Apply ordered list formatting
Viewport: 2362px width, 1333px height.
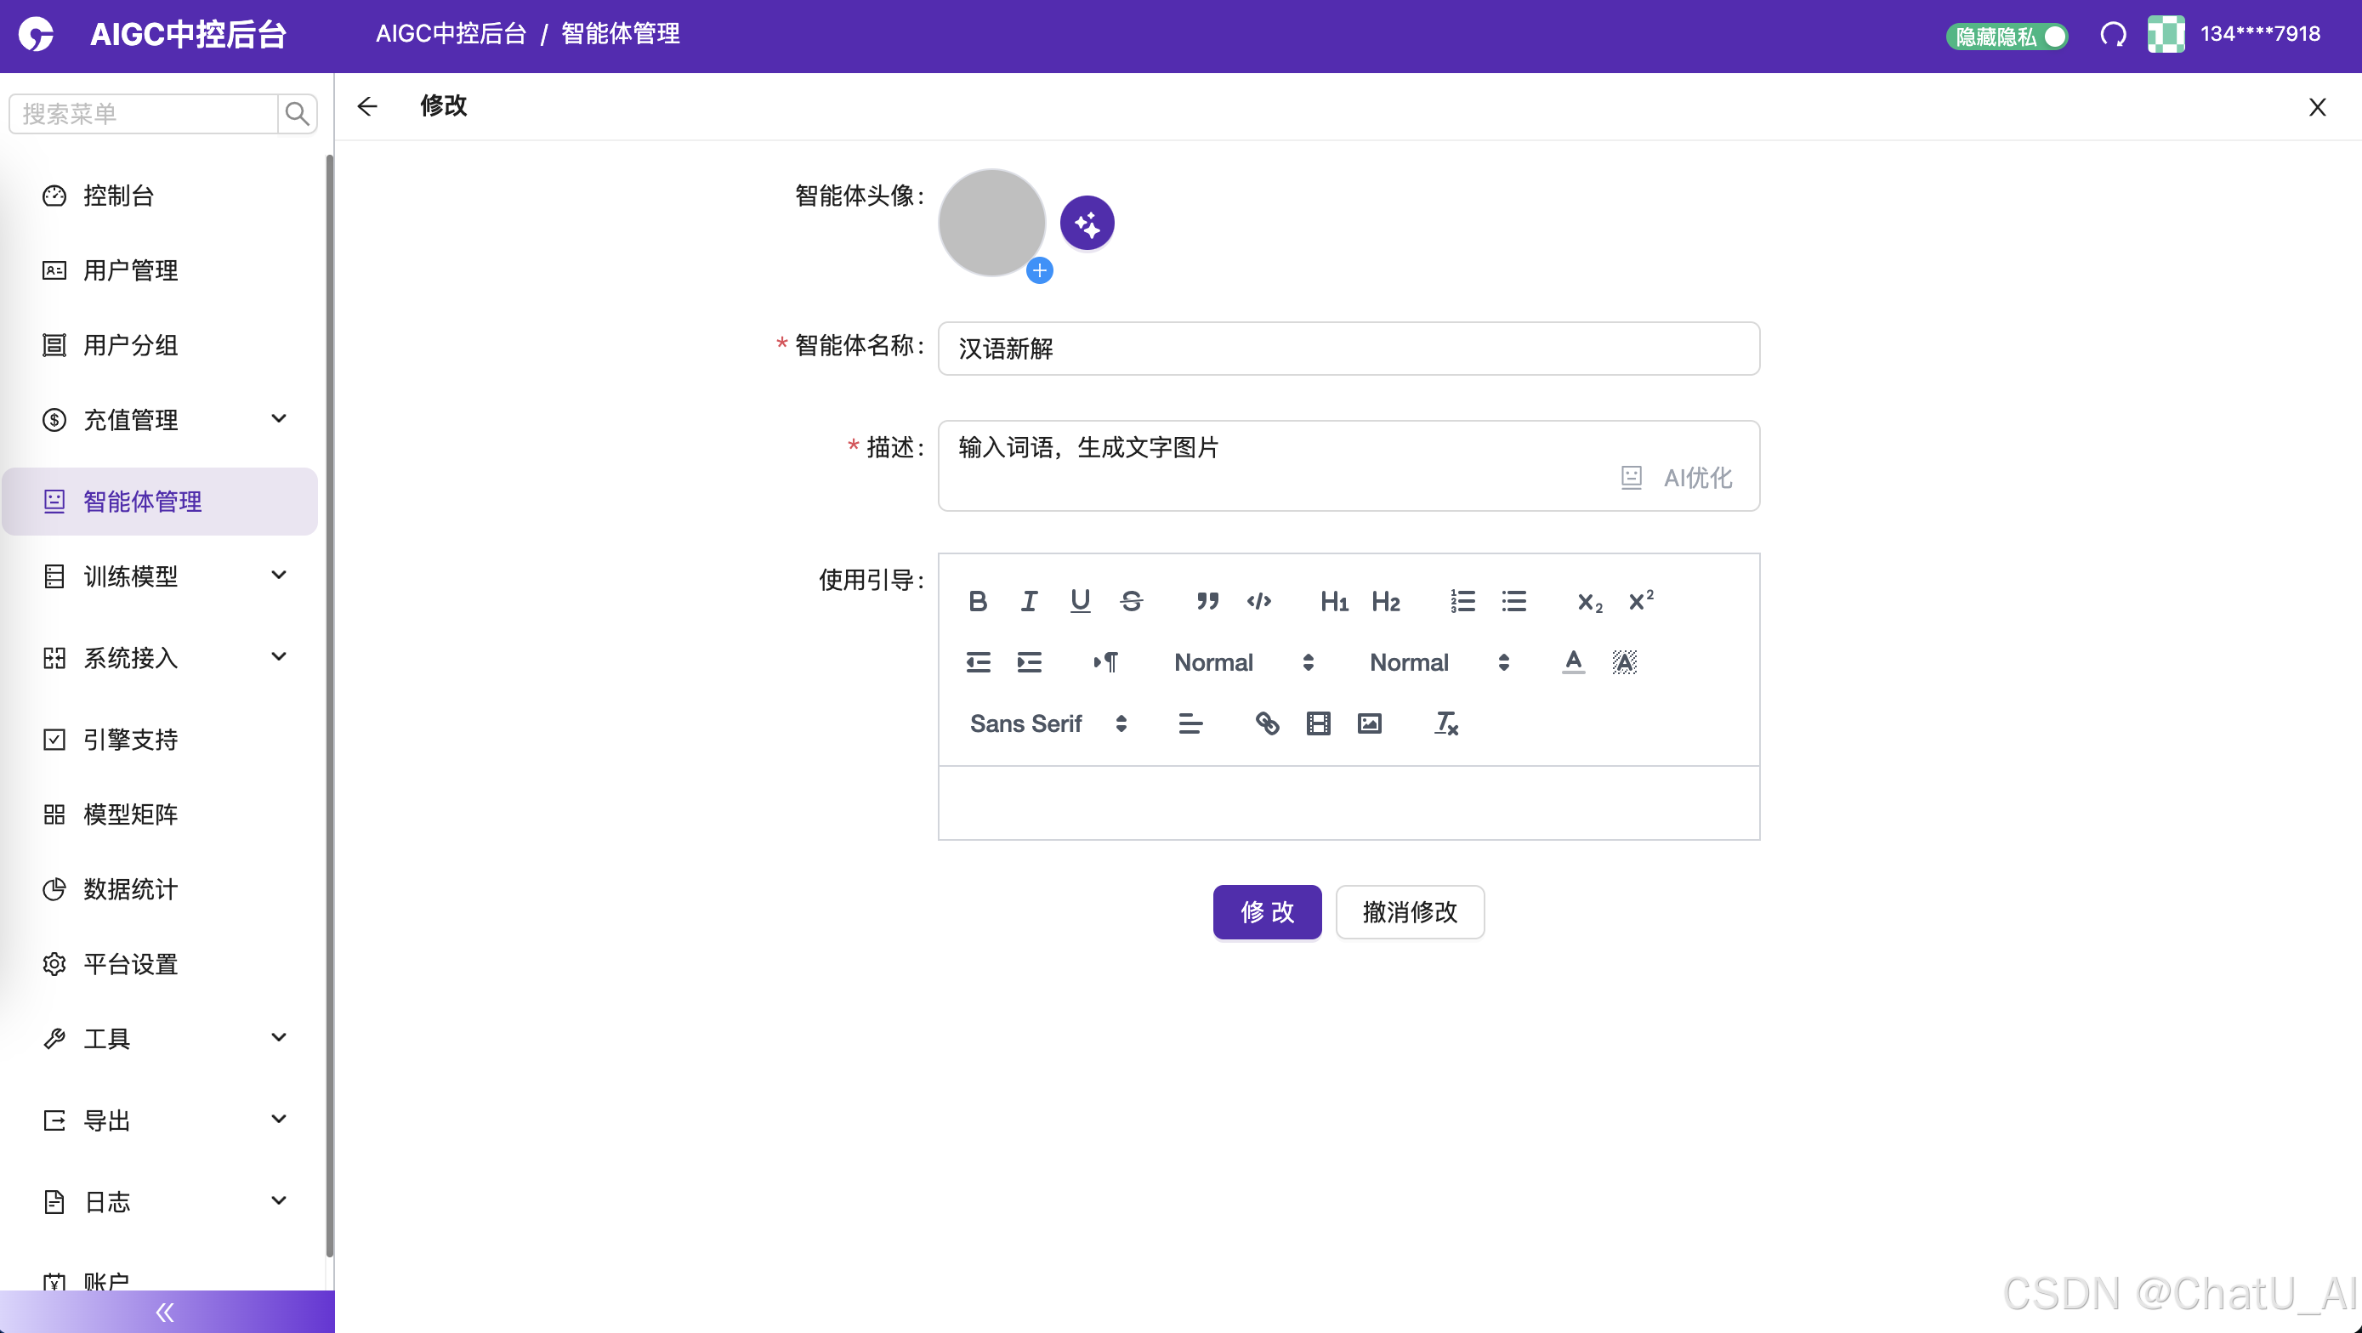(x=1462, y=601)
